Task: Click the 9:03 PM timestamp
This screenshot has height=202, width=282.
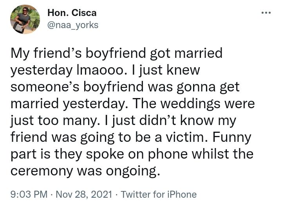Action: [x=25, y=194]
